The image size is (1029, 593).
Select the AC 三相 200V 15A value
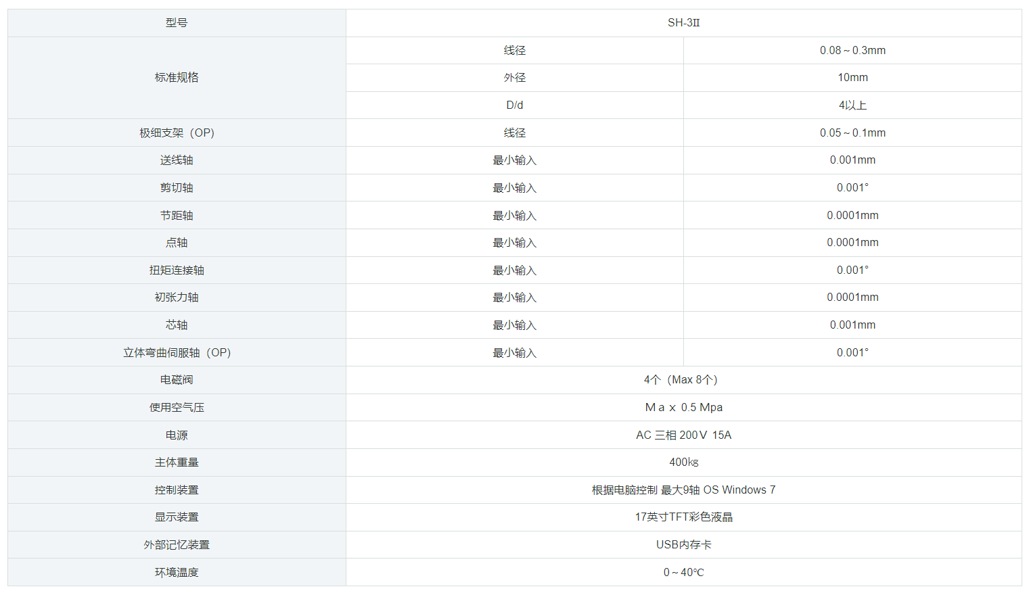point(683,435)
